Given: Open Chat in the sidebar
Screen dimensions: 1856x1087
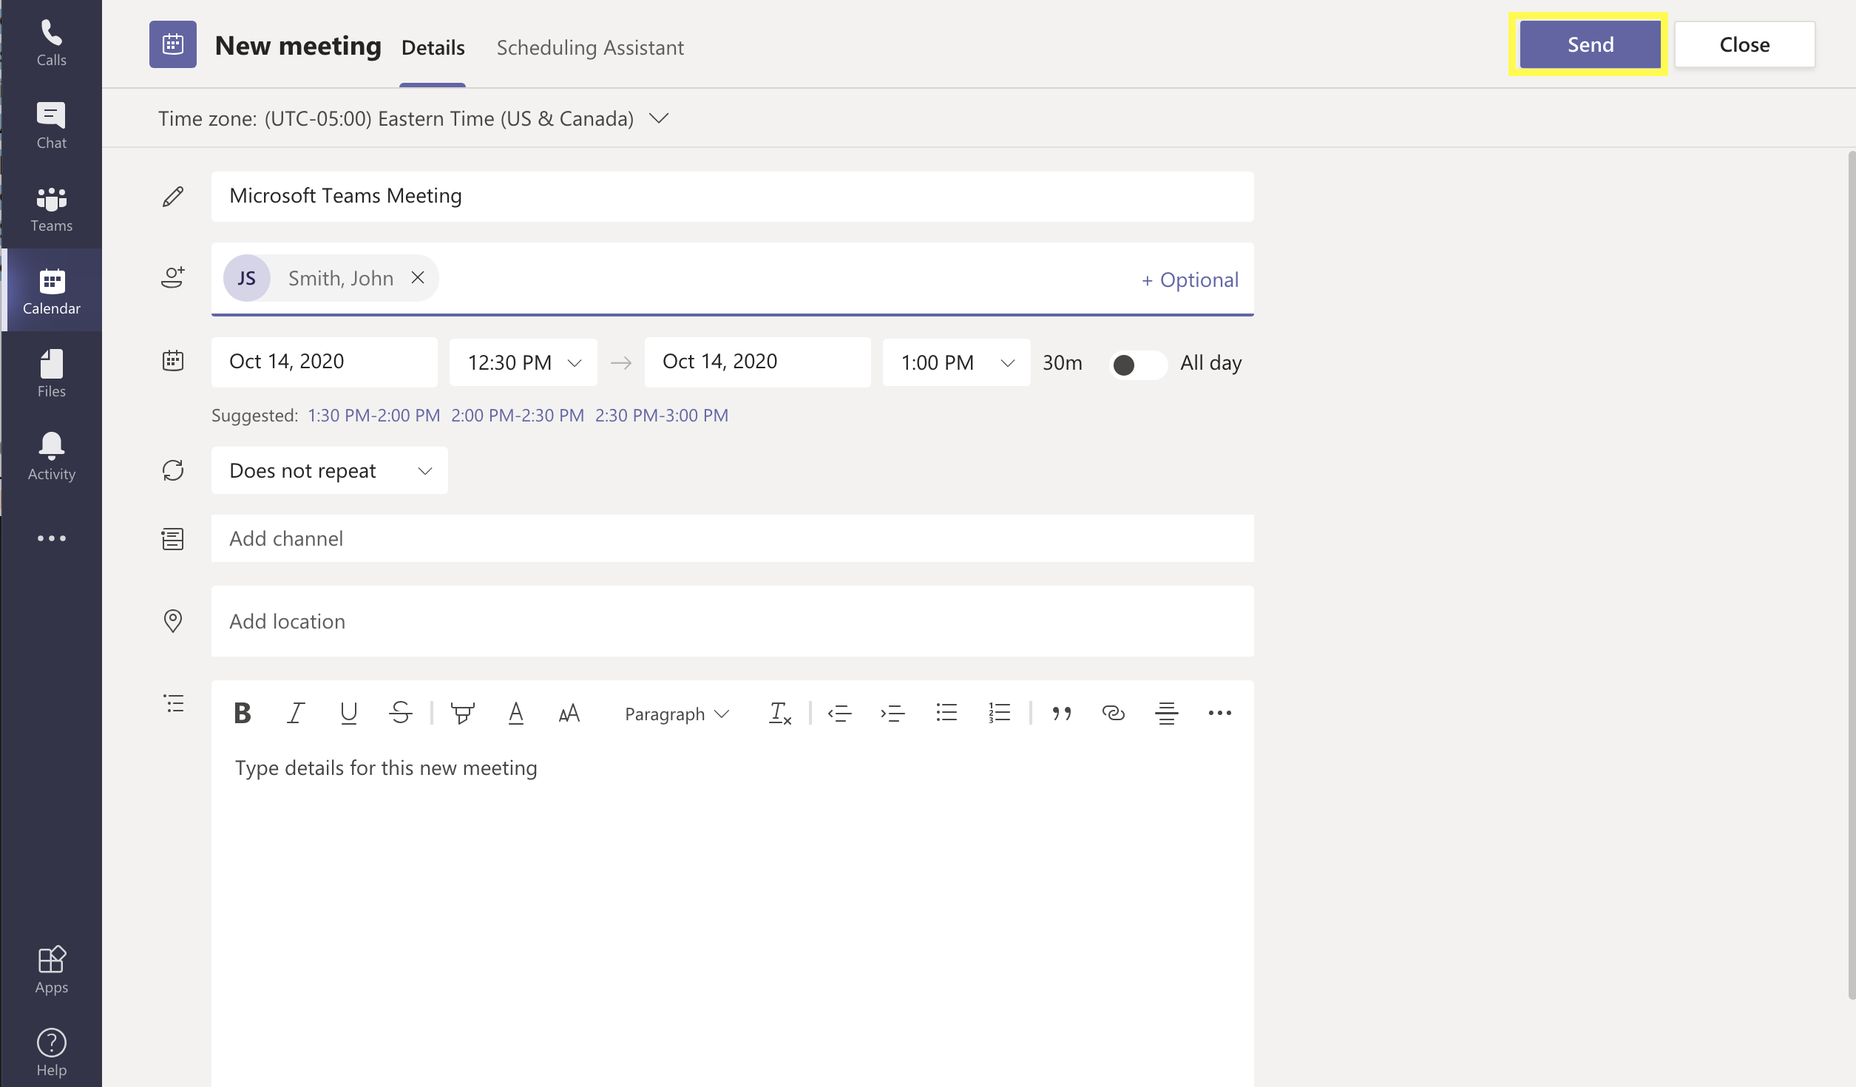Looking at the screenshot, I should 51,126.
